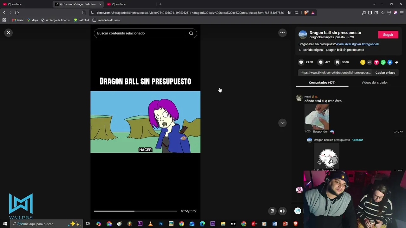Screen dimensions: 406x228
Task: View the comment's attached image
Action: [317, 116]
